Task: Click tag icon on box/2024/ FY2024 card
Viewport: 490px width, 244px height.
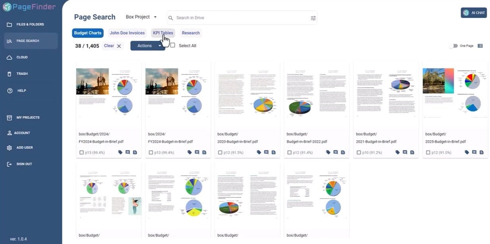Action: point(190,152)
